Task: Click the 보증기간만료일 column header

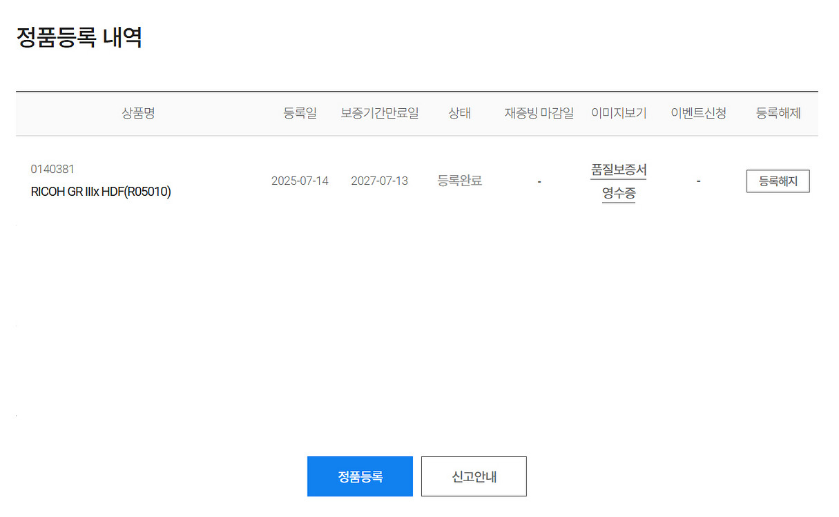Action: [380, 114]
